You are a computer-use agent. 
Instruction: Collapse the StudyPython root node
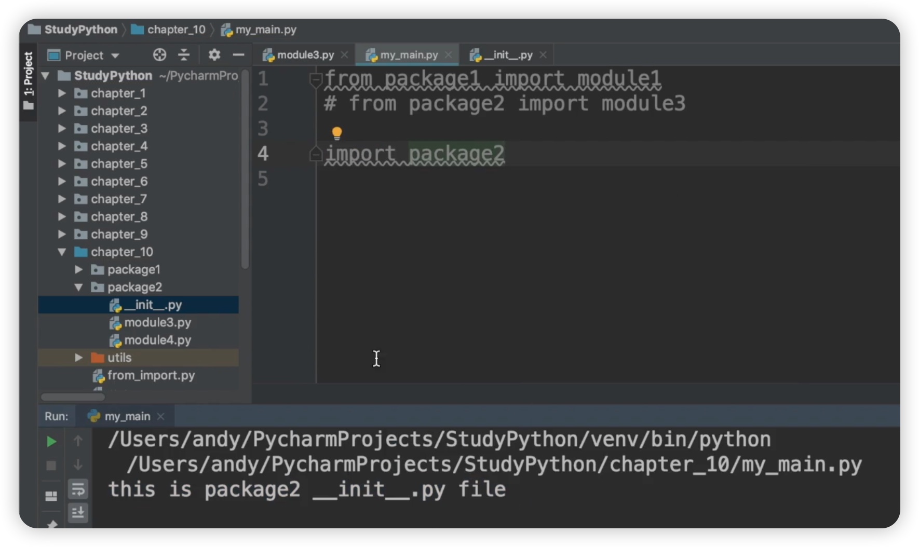46,76
